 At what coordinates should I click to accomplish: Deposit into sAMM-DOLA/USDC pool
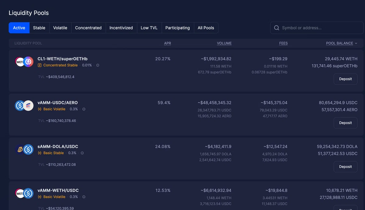click(x=346, y=167)
